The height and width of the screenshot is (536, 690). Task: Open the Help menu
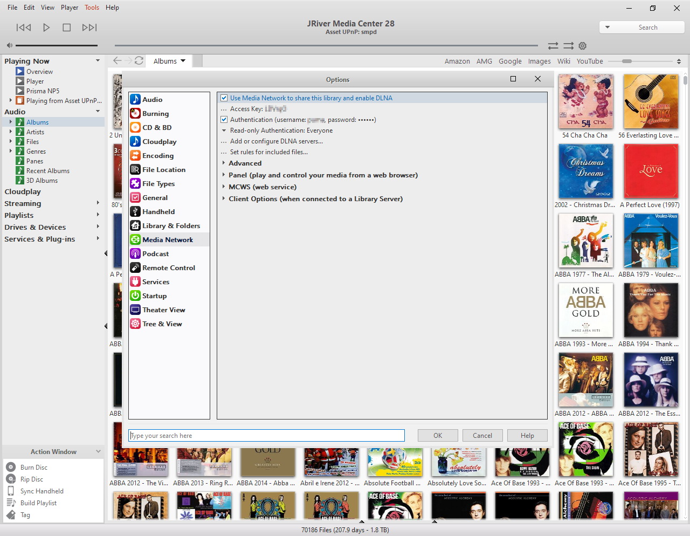(x=112, y=8)
